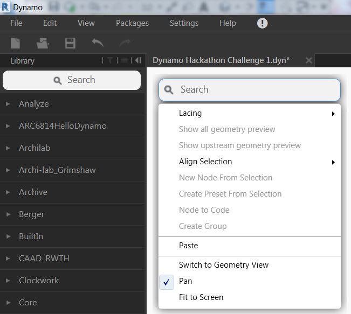
Task: Choose Node to Code
Action: [250, 210]
